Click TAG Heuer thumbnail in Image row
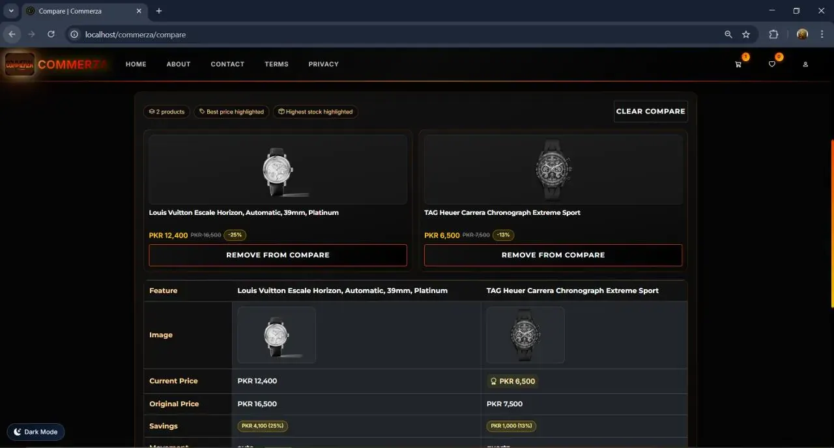Viewport: 834px width, 448px height. coord(526,335)
